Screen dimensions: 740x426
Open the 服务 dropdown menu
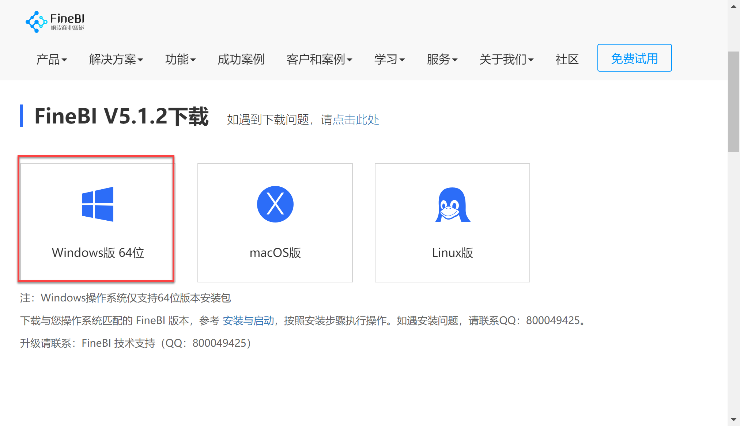click(x=442, y=59)
